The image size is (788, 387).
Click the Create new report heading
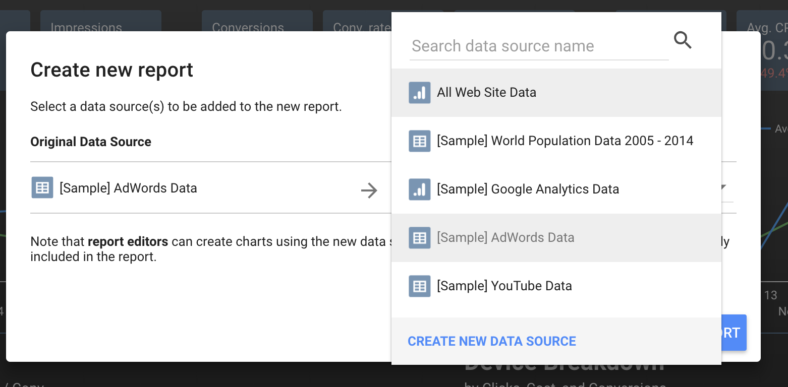pyautogui.click(x=112, y=70)
